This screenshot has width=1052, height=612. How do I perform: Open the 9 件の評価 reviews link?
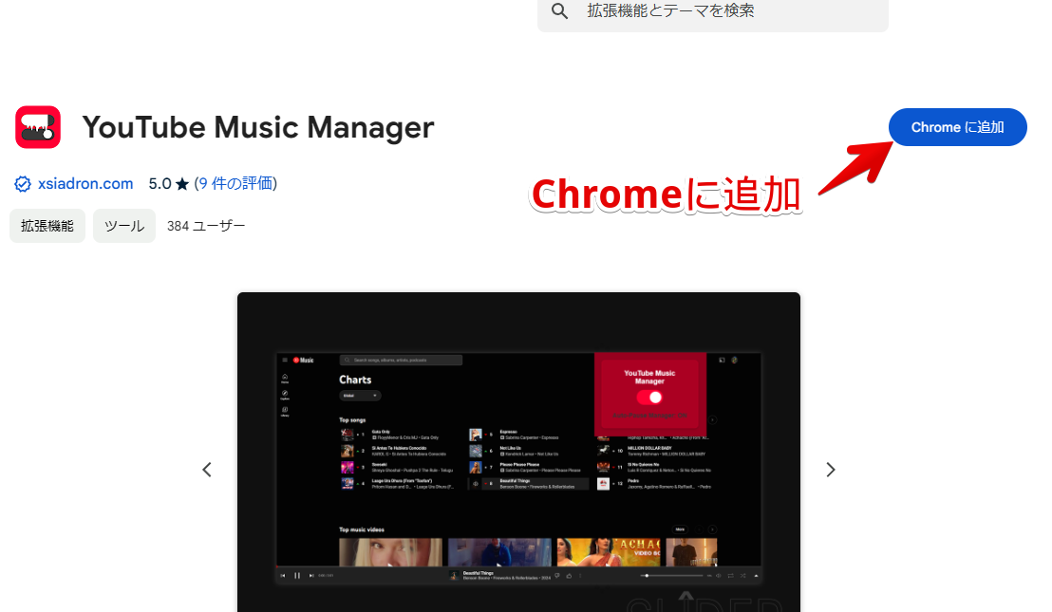pyautogui.click(x=235, y=184)
